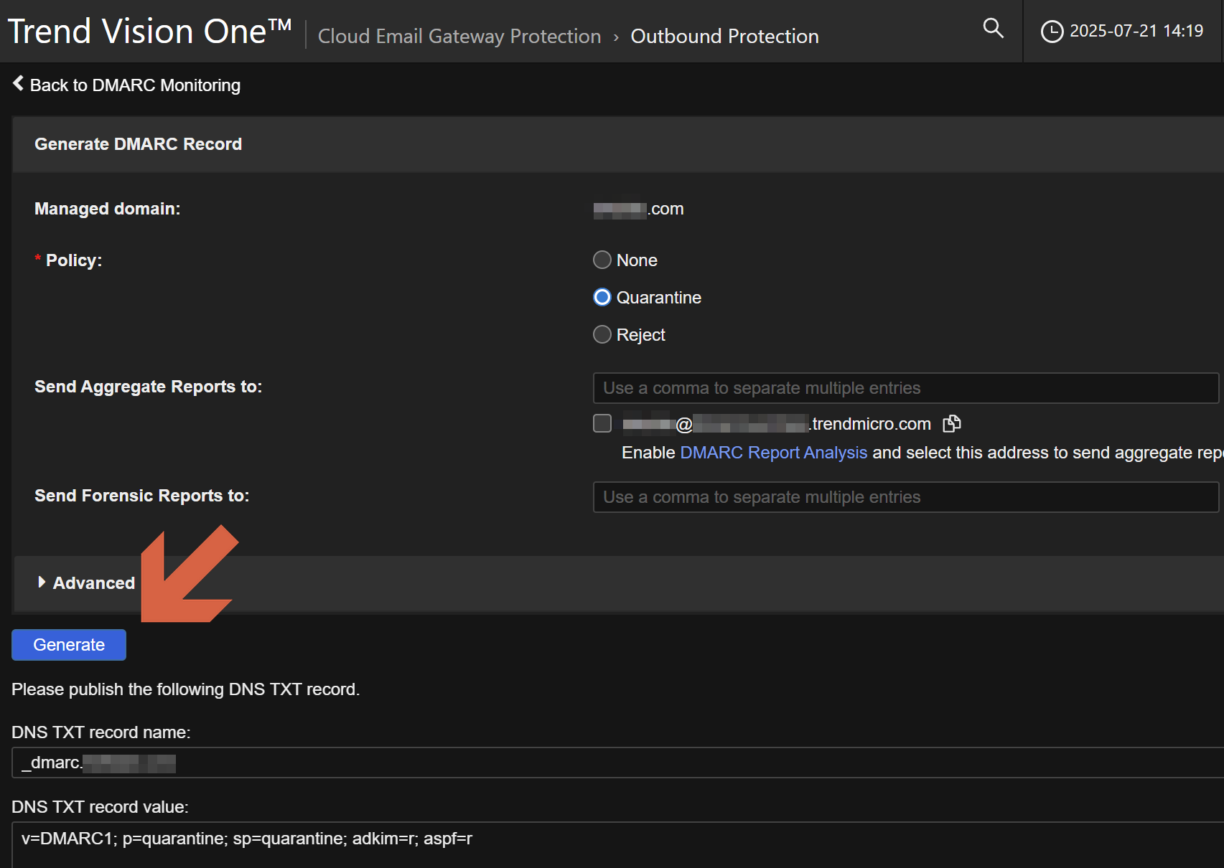Image resolution: width=1224 pixels, height=868 pixels.
Task: Expand the Advanced section
Action: coord(87,583)
